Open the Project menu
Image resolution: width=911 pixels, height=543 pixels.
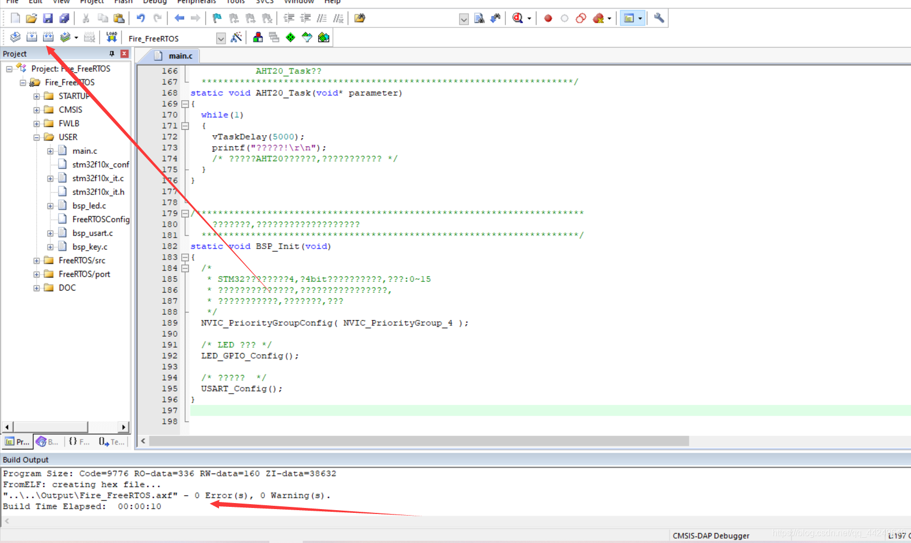pos(92,2)
